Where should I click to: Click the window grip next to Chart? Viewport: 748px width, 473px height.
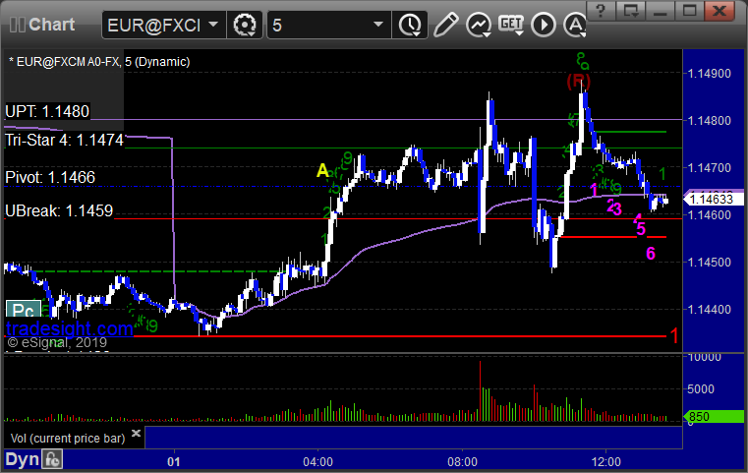click(x=17, y=25)
